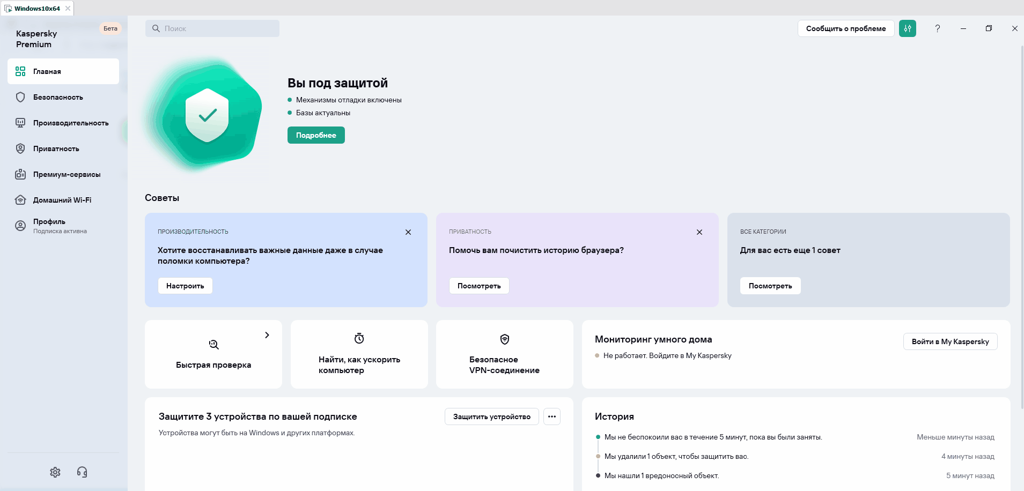Screen dimensions: 1024x491
Task: Click the Бета badge
Action: coord(110,28)
